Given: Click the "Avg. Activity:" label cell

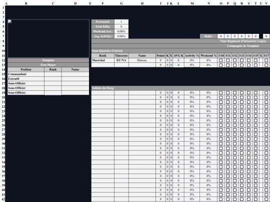Looking at the screenshot, I should click(x=102, y=36).
